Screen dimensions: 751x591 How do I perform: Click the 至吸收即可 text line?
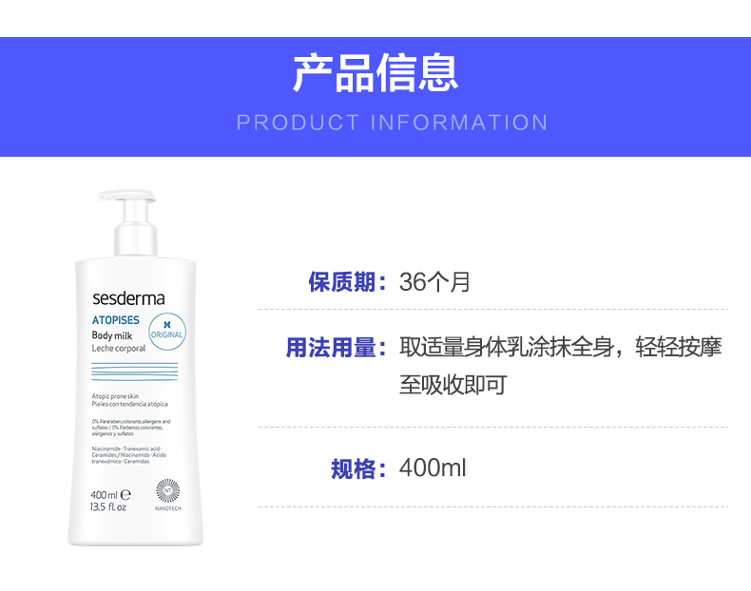[453, 385]
